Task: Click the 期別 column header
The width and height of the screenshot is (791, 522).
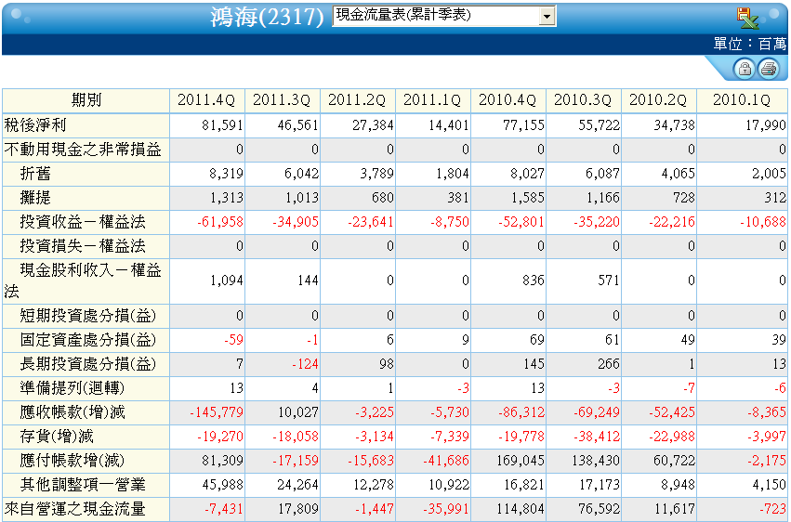Action: click(x=86, y=100)
